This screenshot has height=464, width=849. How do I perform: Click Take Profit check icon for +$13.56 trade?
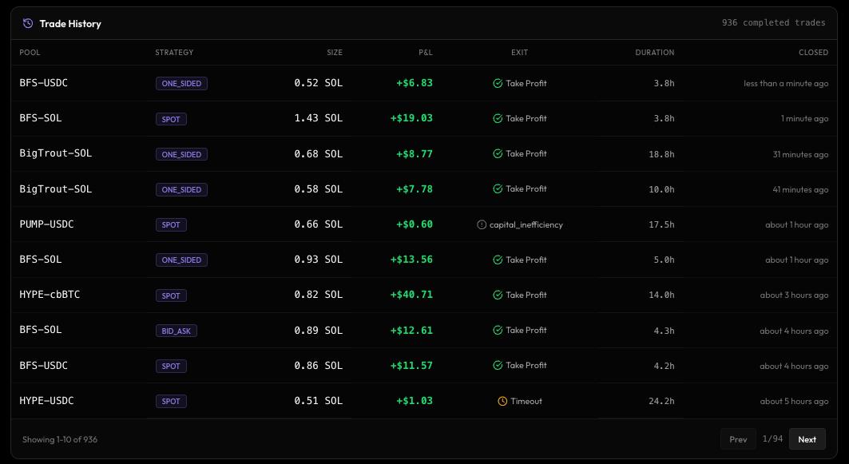pyautogui.click(x=498, y=260)
